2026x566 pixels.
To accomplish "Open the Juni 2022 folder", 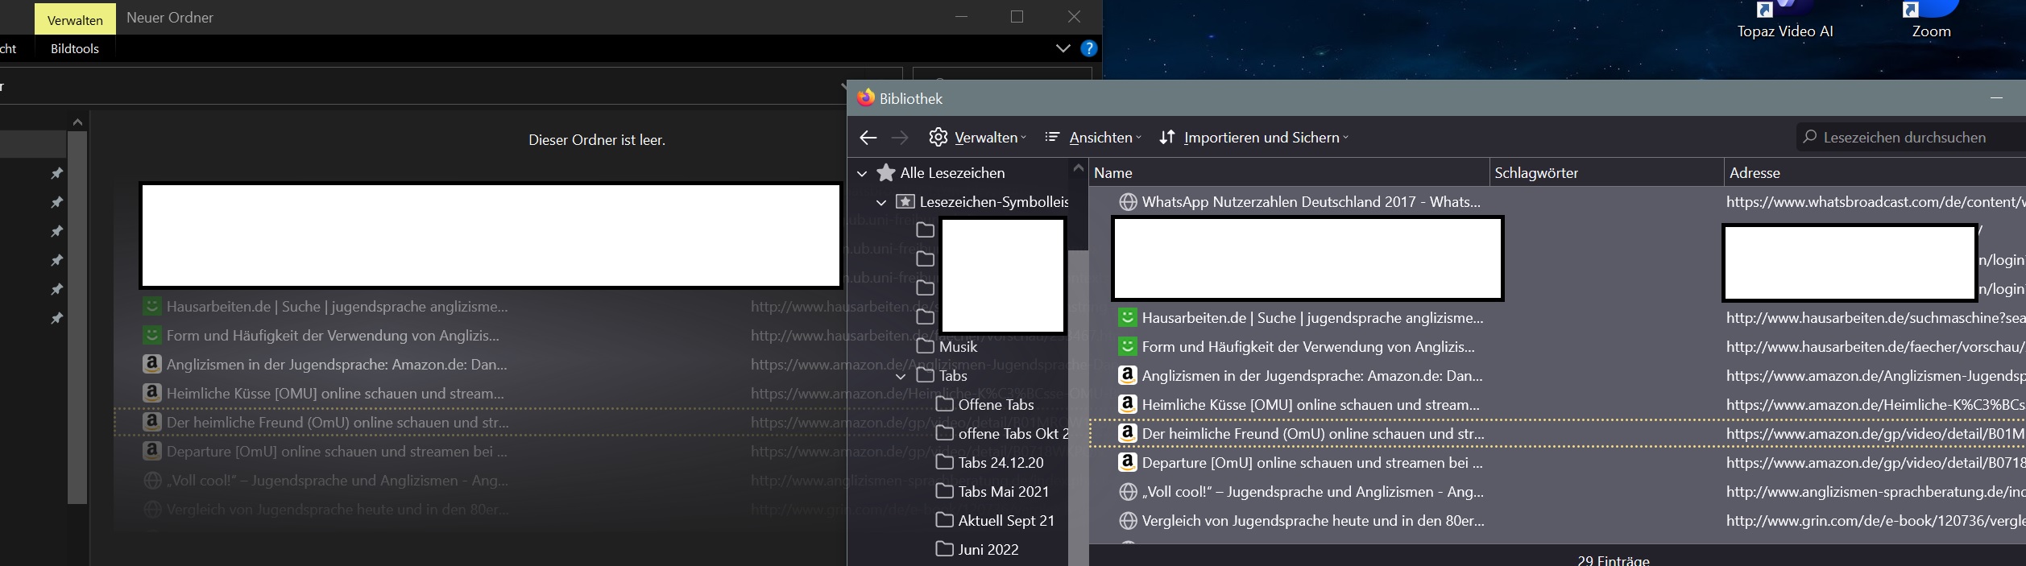I will [x=977, y=550].
